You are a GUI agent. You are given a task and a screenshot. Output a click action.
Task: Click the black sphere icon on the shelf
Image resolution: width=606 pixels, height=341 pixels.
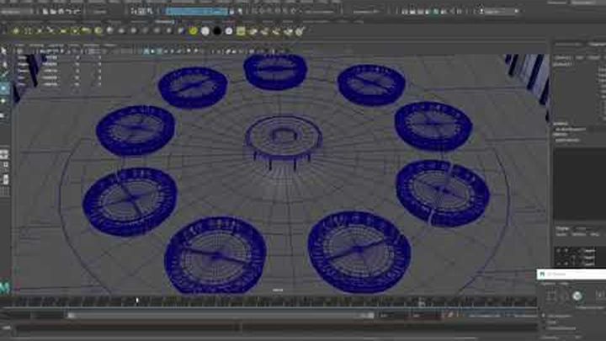pyautogui.click(x=216, y=31)
